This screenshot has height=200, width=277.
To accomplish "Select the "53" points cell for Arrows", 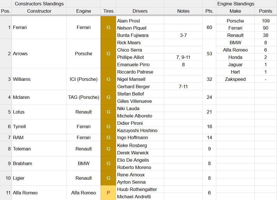I will pyautogui.click(x=209, y=54).
